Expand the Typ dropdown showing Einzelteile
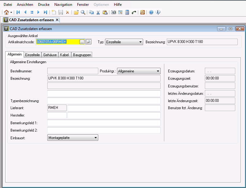 point(124,42)
